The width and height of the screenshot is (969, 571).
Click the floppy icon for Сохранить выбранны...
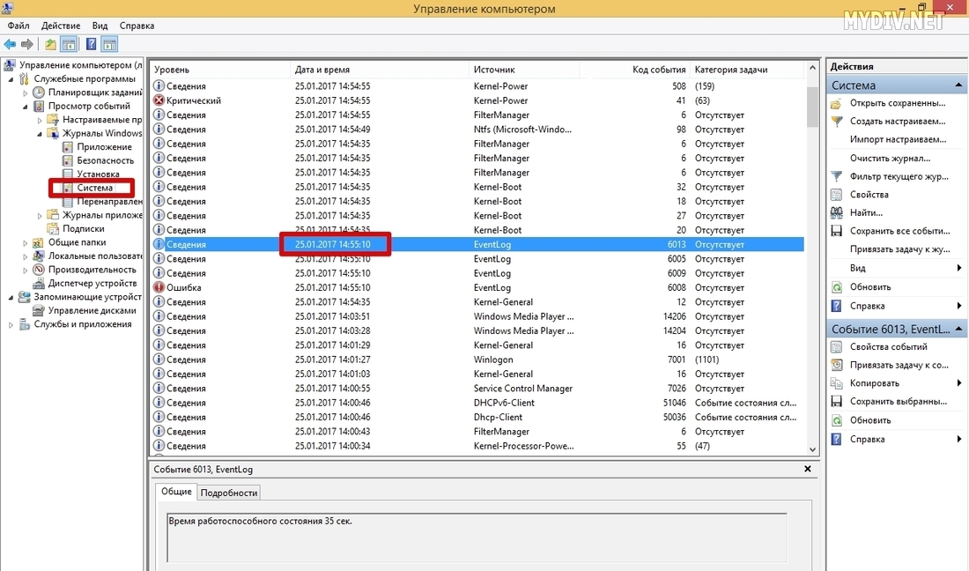pos(836,402)
